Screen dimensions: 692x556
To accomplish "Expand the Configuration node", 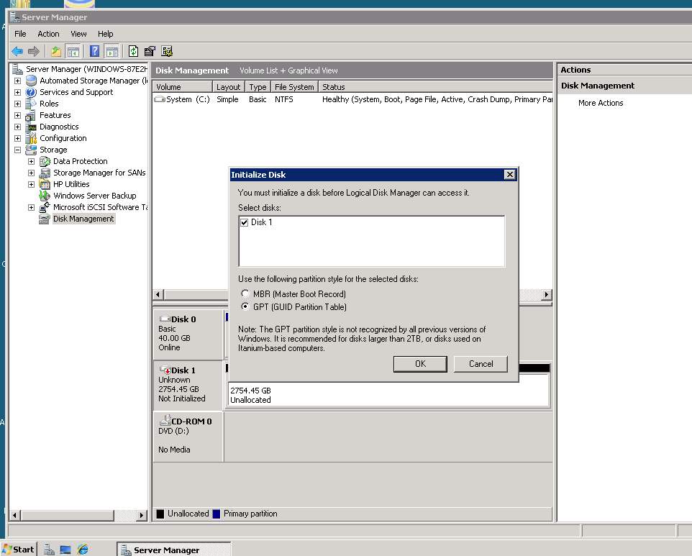I will pos(18,138).
